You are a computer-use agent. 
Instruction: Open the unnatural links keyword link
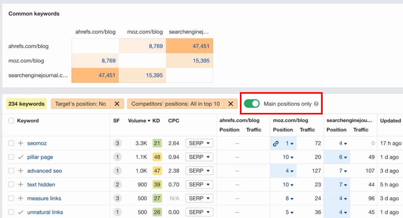tap(45, 212)
